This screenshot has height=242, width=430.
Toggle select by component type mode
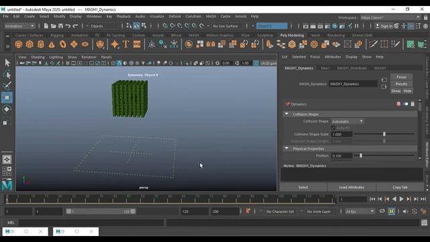[x=144, y=26]
